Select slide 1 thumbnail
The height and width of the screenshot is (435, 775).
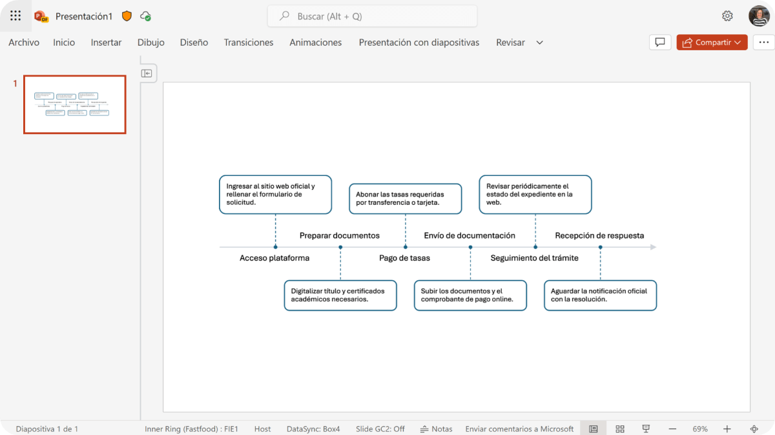coord(75,104)
